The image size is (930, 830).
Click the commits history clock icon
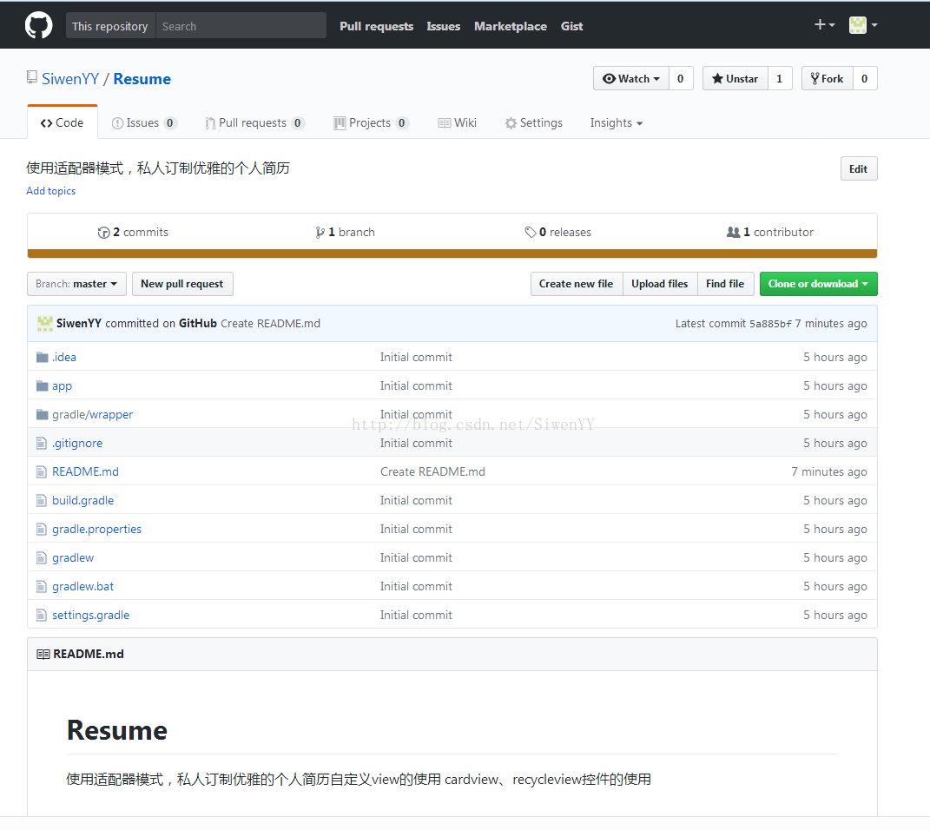[x=104, y=233]
